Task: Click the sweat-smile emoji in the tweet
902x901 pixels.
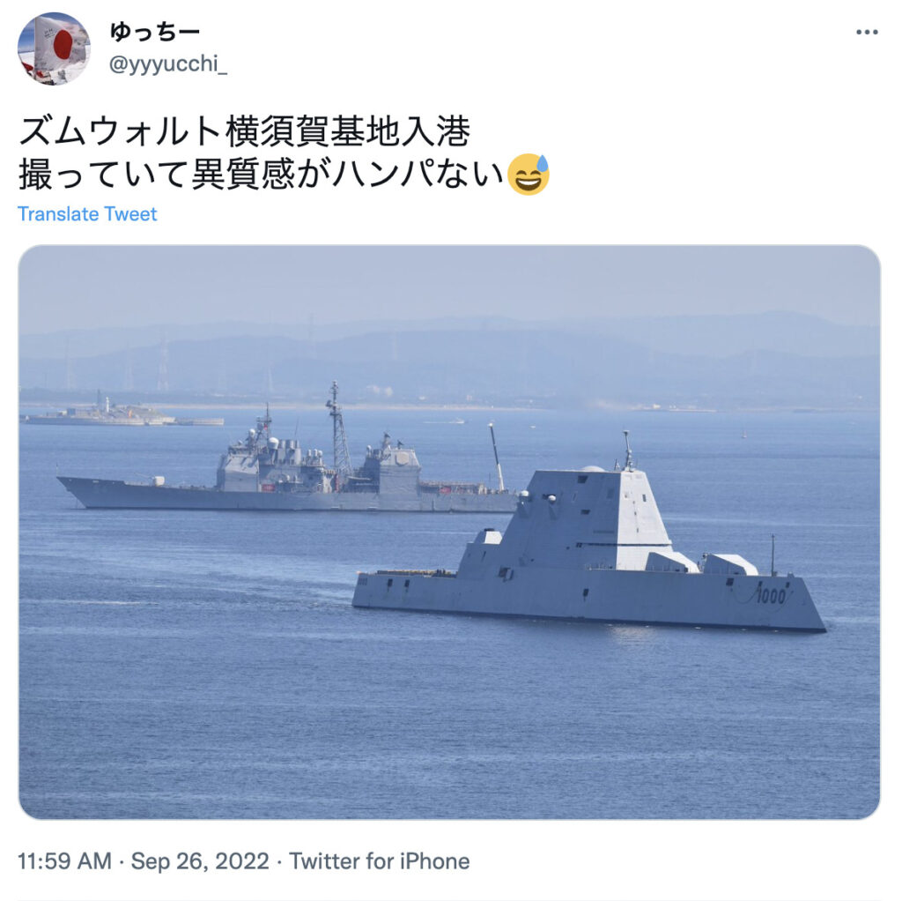Action: coord(529,175)
